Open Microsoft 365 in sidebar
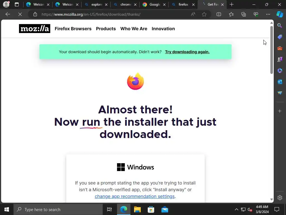The image size is (286, 215). (x=280, y=71)
